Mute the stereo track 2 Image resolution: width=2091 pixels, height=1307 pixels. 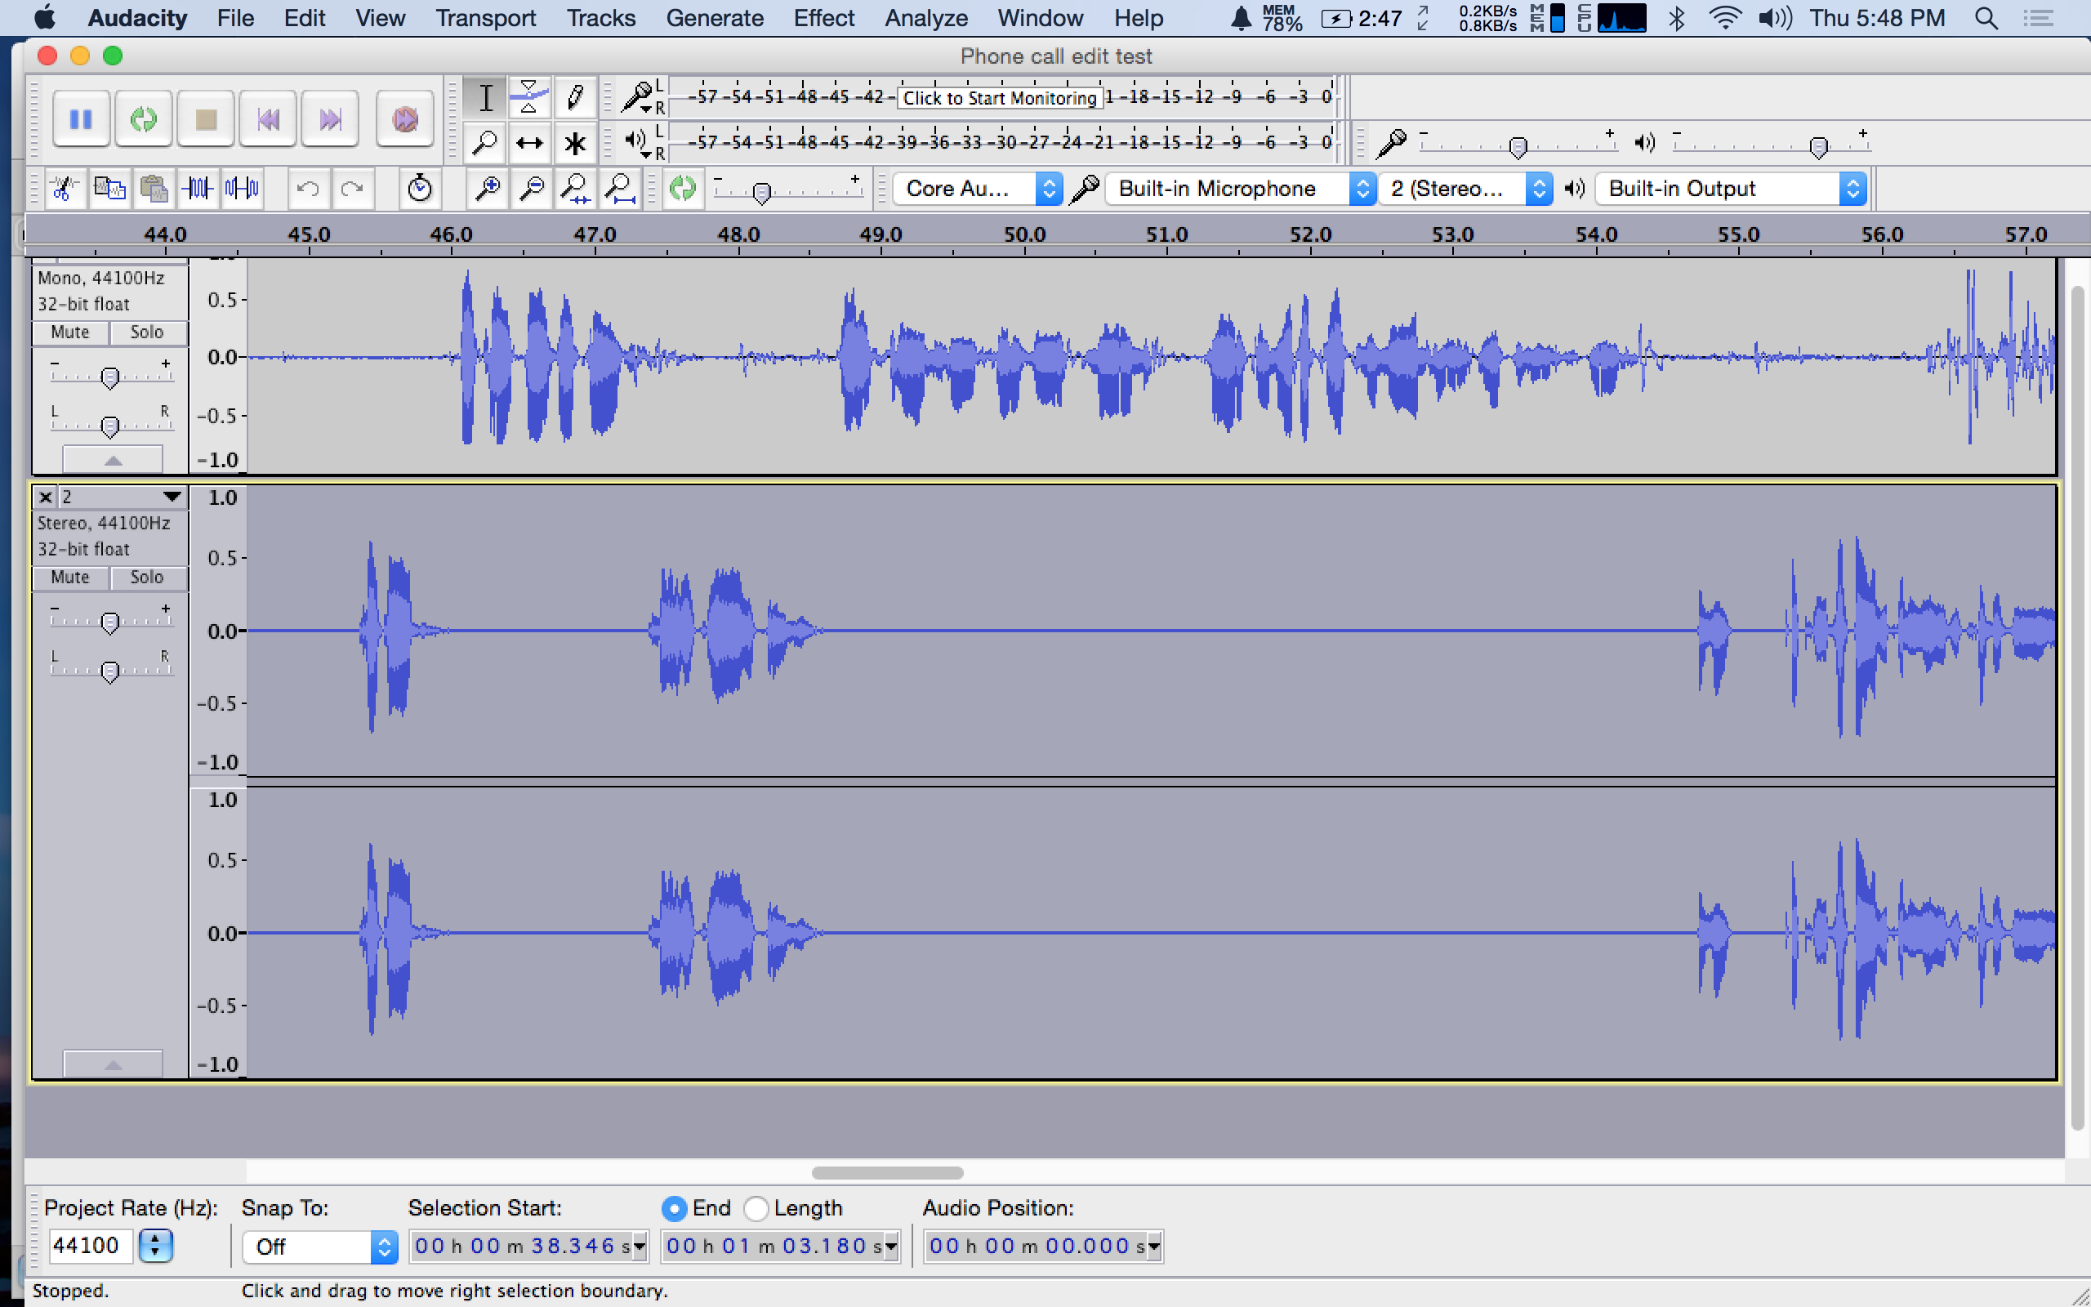click(70, 578)
